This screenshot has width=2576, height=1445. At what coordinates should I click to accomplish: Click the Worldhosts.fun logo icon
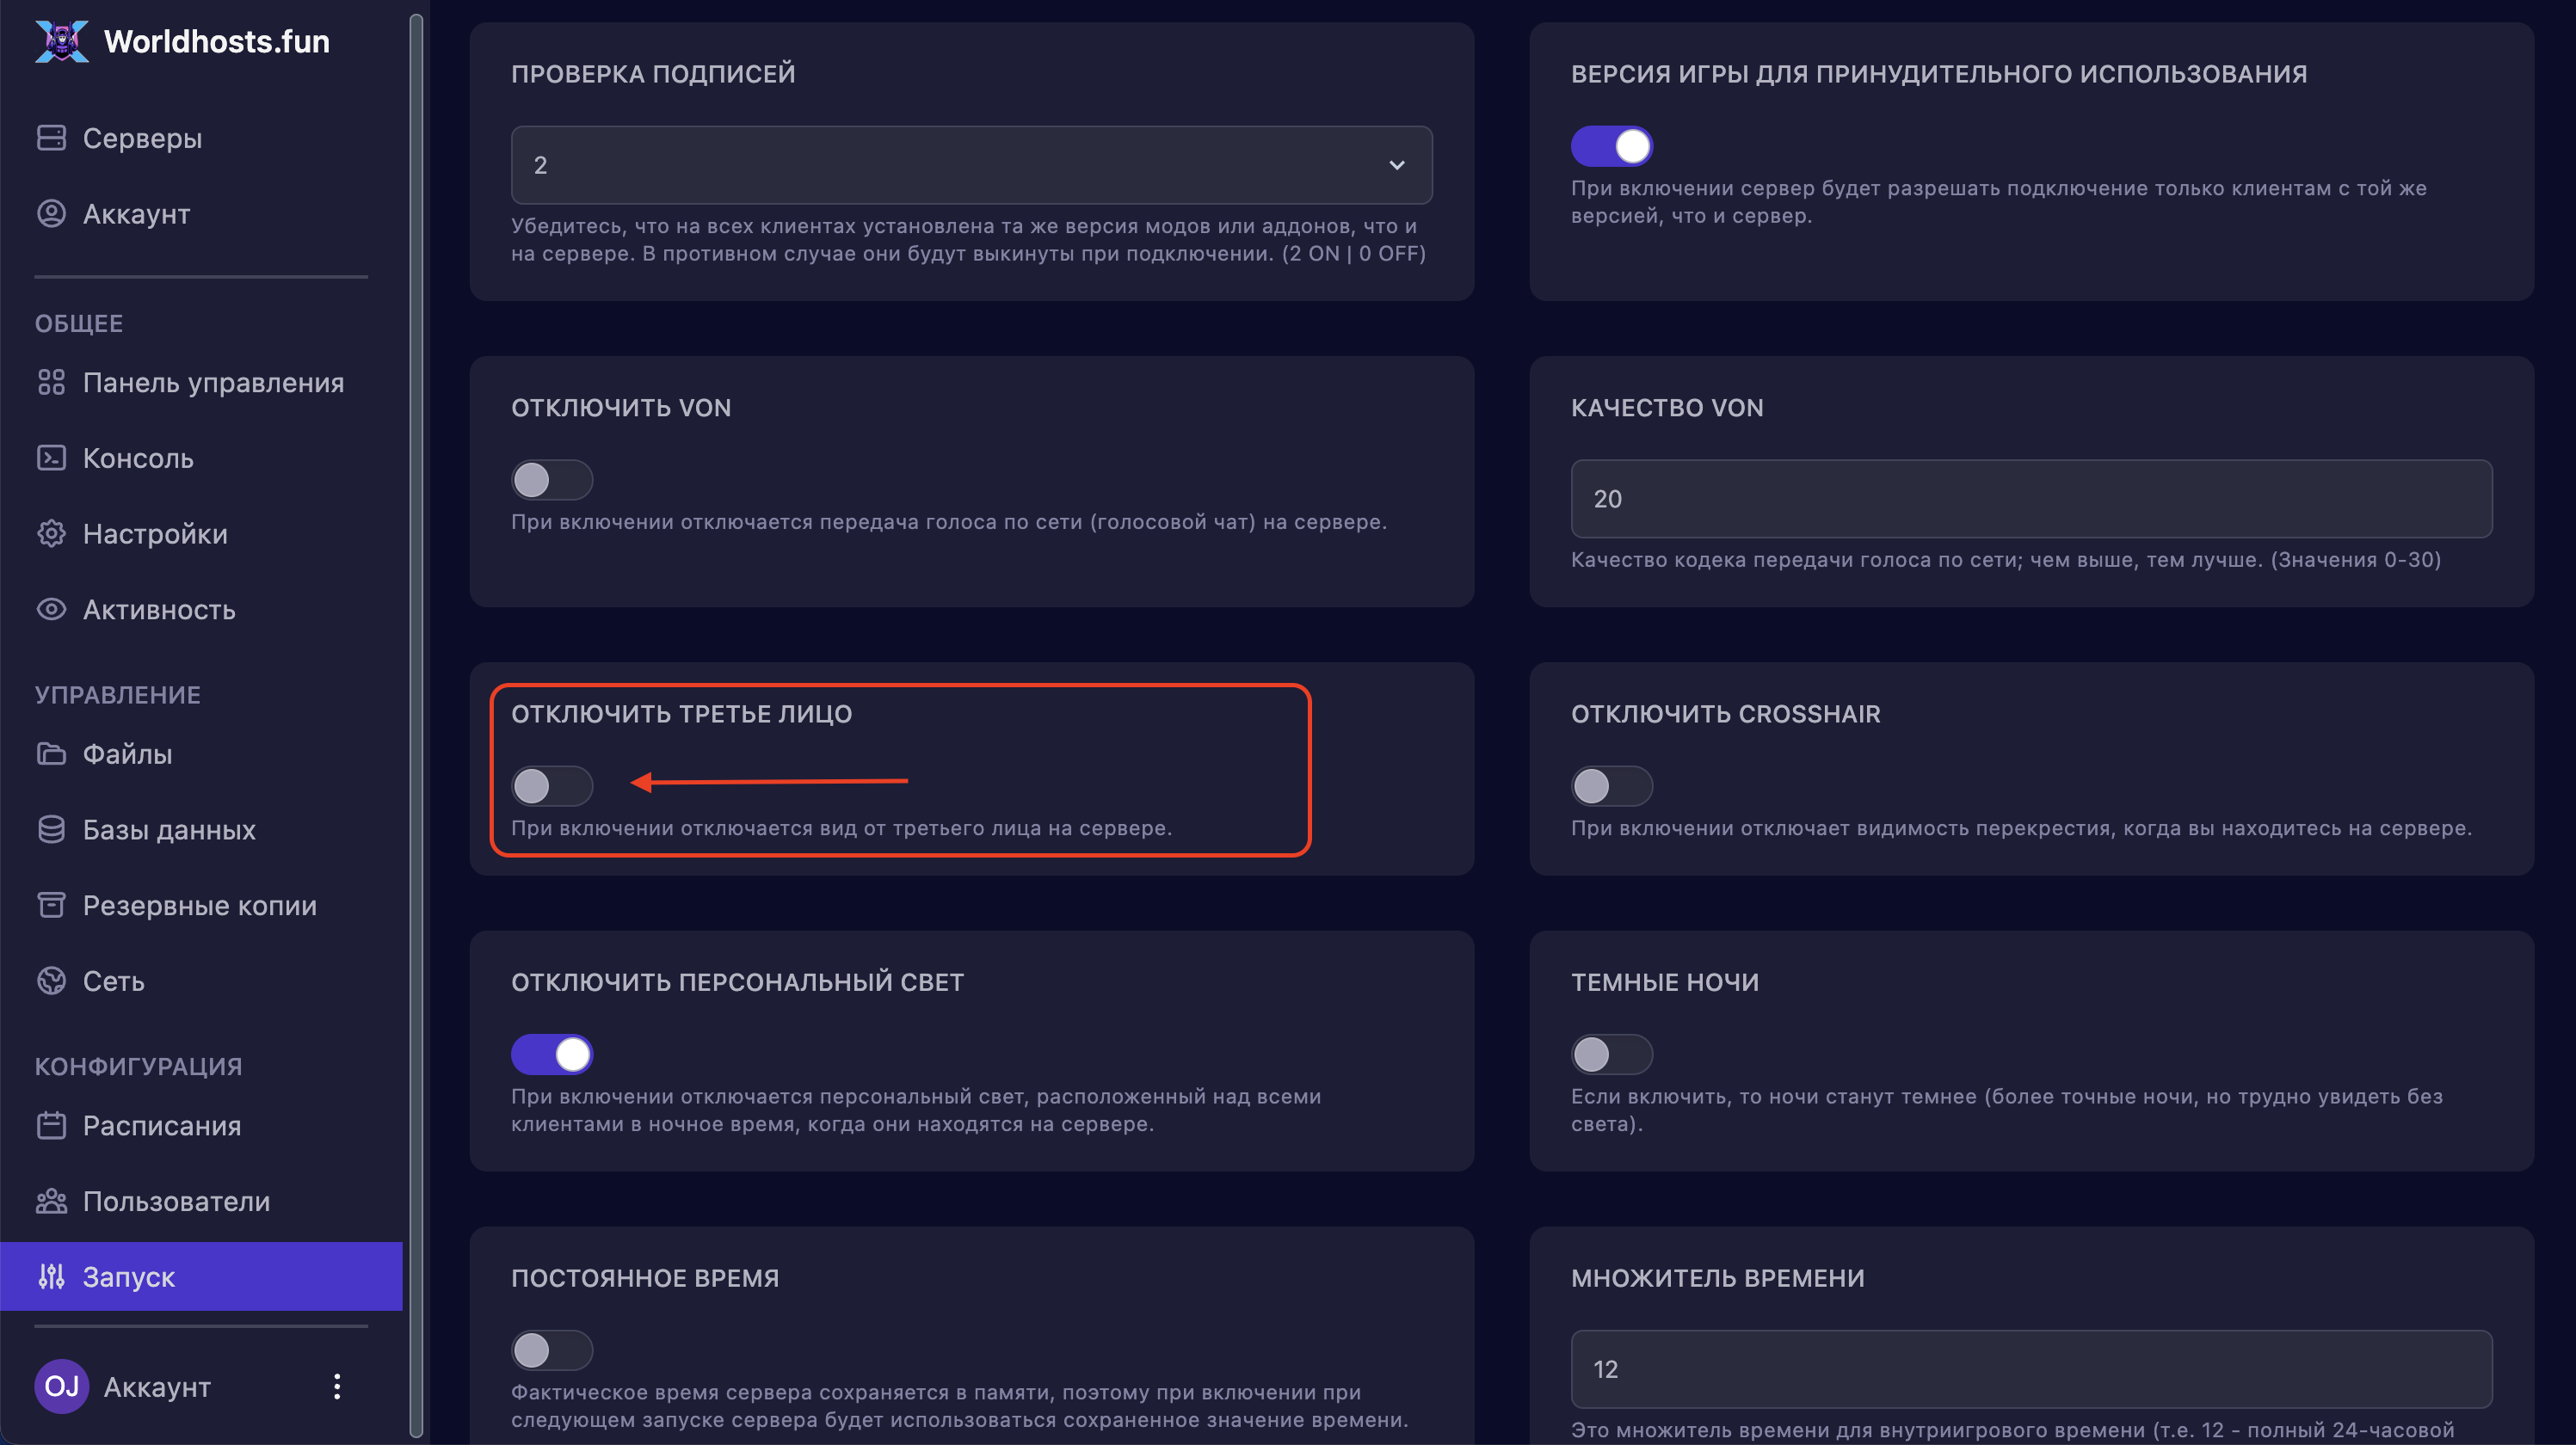[x=62, y=41]
